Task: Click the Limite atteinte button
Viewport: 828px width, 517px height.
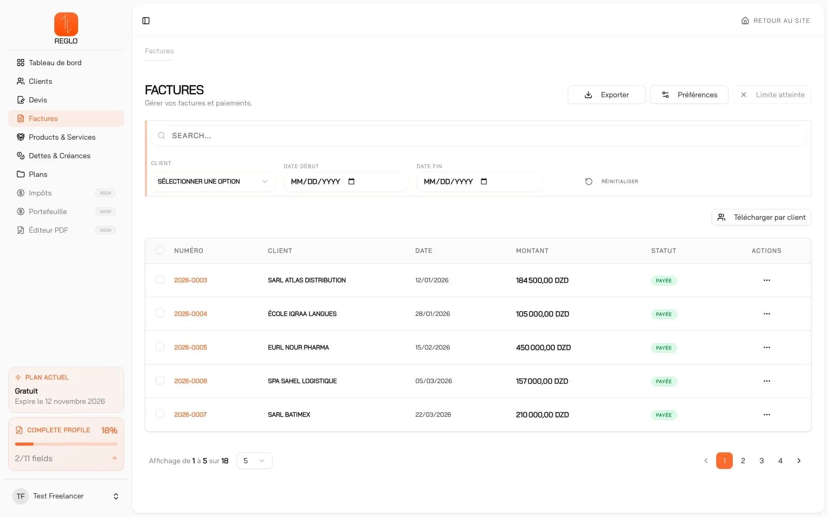Action: (772, 95)
